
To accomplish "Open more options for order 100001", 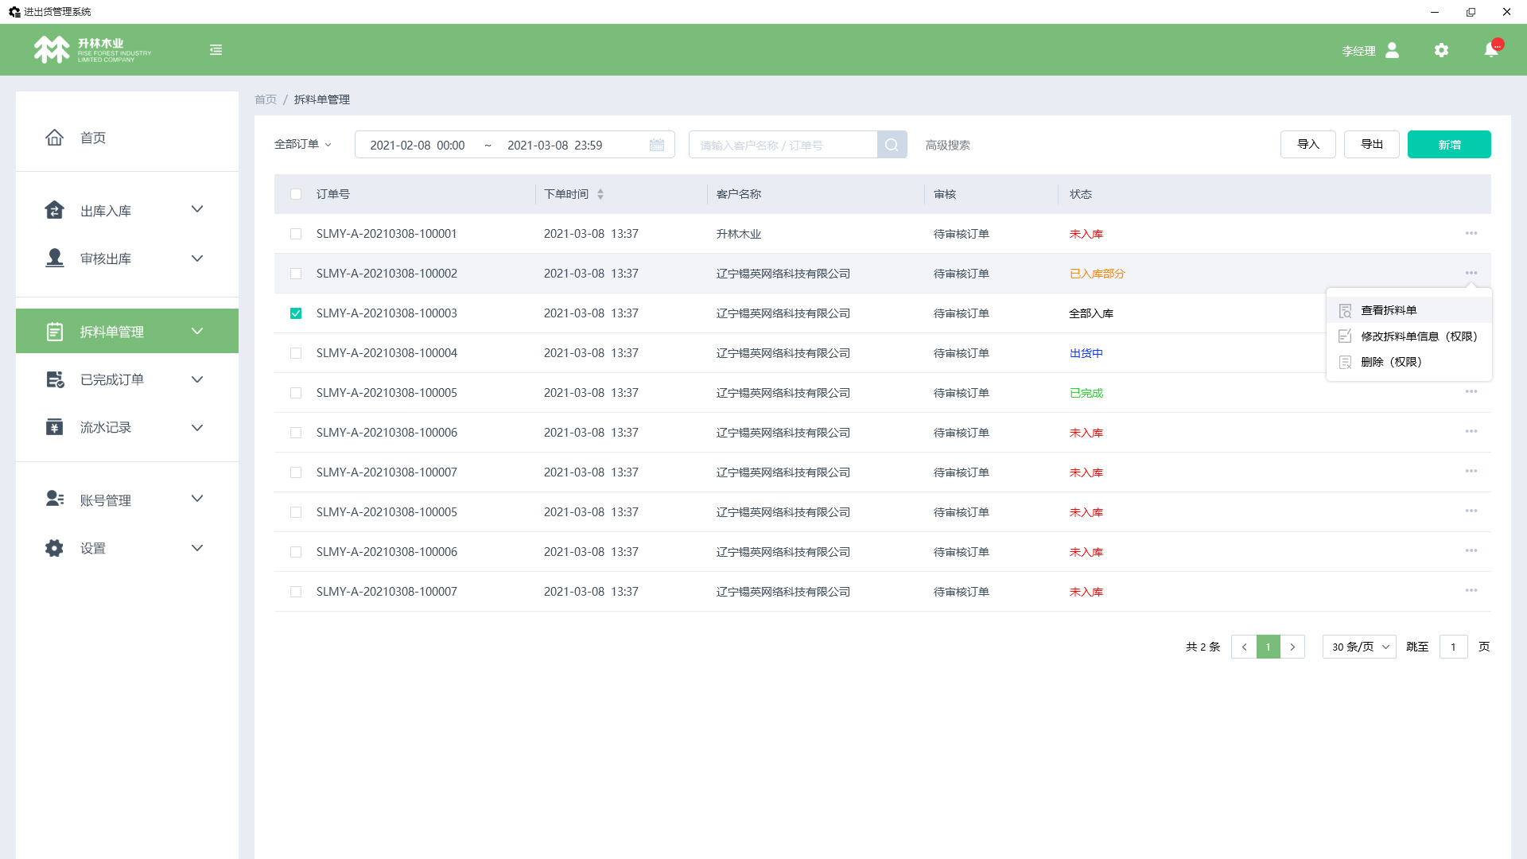I will 1471,233.
